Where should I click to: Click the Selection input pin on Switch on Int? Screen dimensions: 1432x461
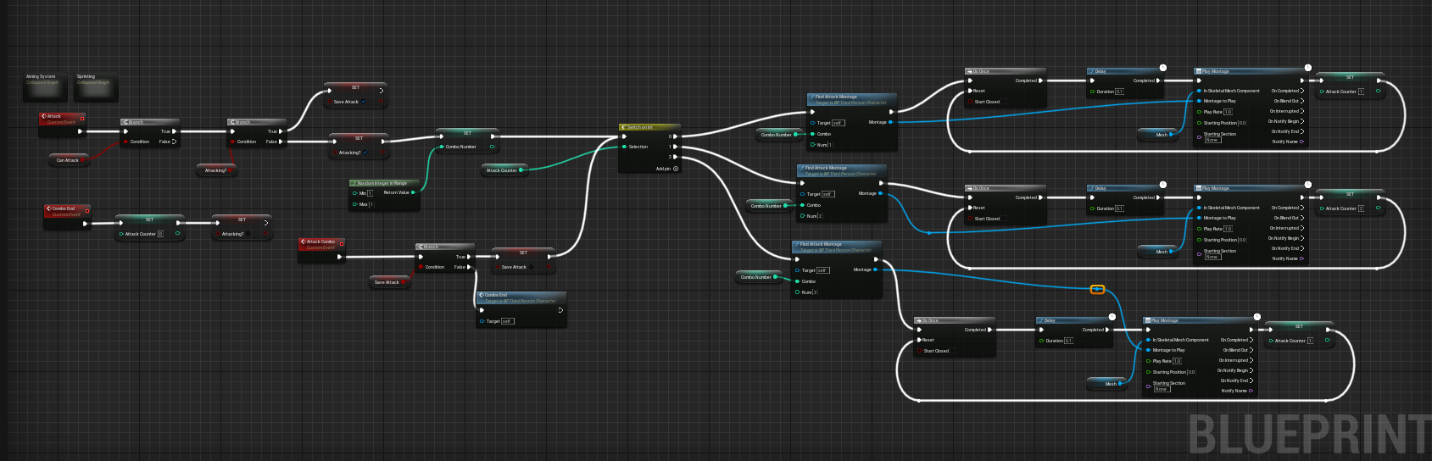point(623,147)
